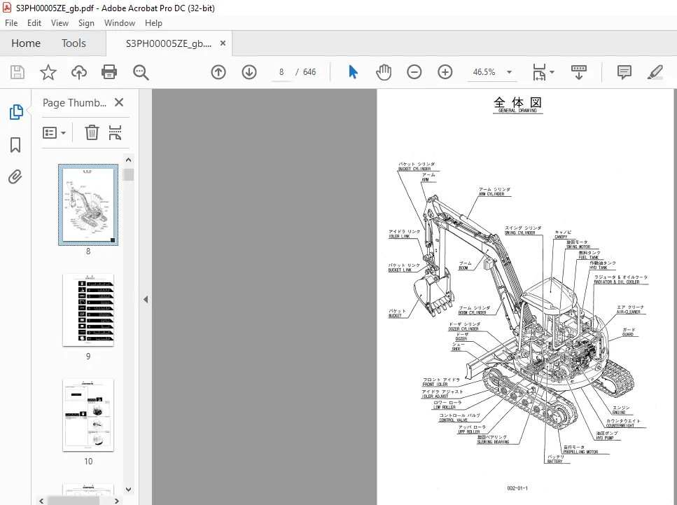Screen dimensions: 677x505
Task: Select the Highlight text pen tool
Action: click(x=655, y=72)
